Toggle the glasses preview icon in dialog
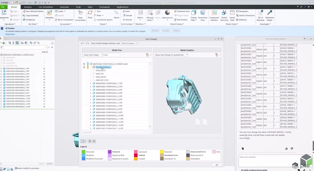314x171 pixels. 94,141
